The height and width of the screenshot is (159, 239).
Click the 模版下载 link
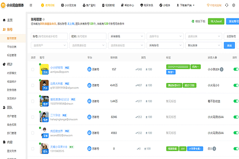[x=200, y=21]
